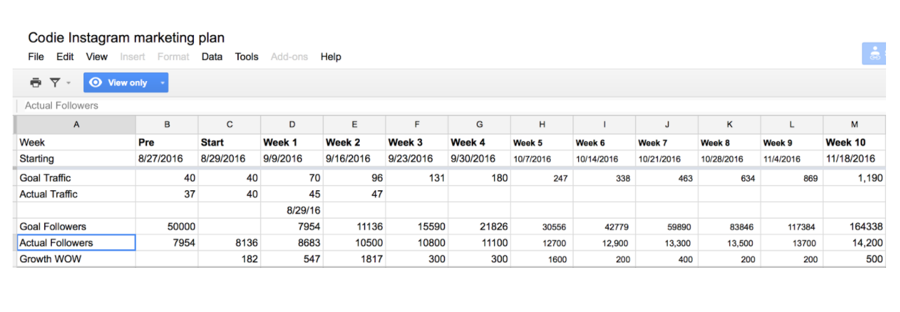Click the print icon in toolbar
The image size is (900, 312).
(36, 83)
